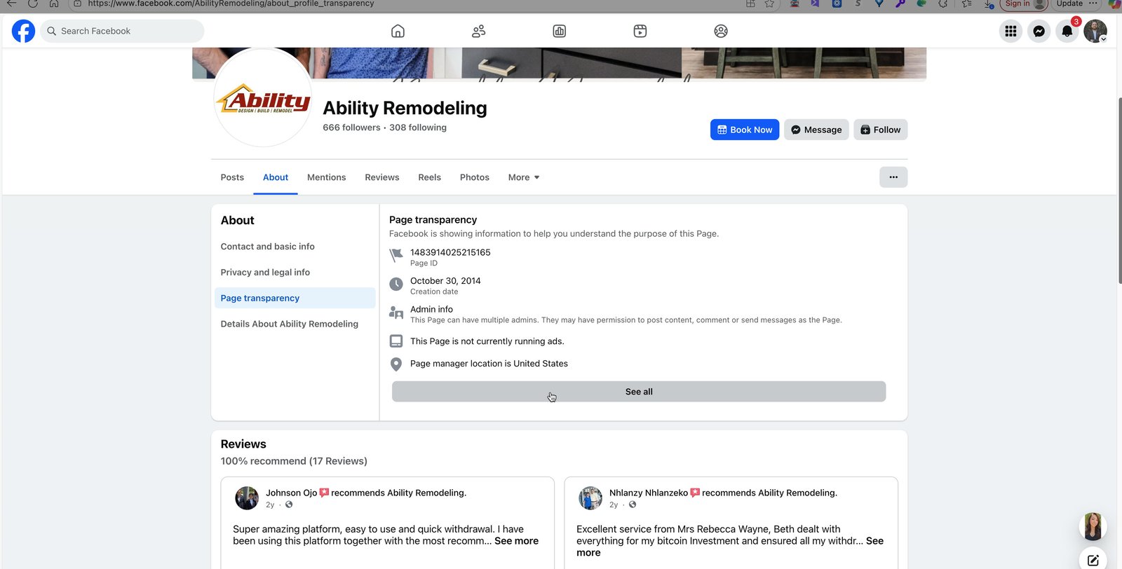The width and height of the screenshot is (1122, 569).
Task: Click Johnson Ojo's profile photo
Action: pos(247,498)
